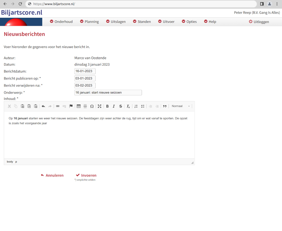Viewport: 282px width, 231px height.
Task: Insert a bulleted list
Action: (x=143, y=106)
